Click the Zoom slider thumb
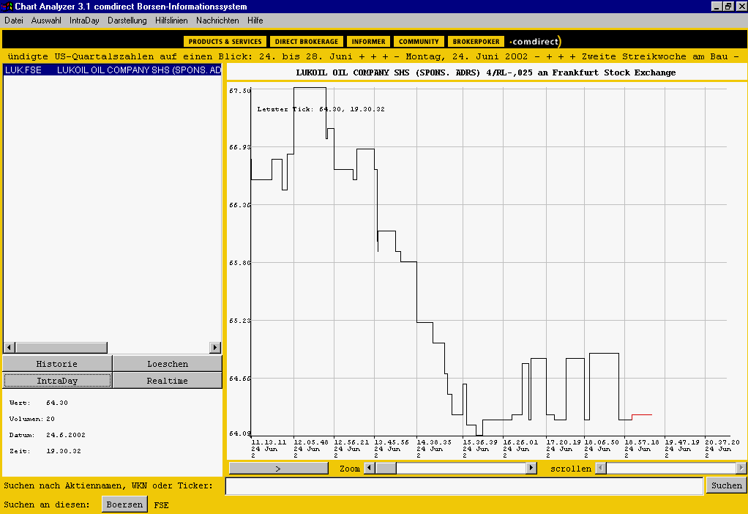Viewport: 748px width, 514px height. click(x=386, y=468)
